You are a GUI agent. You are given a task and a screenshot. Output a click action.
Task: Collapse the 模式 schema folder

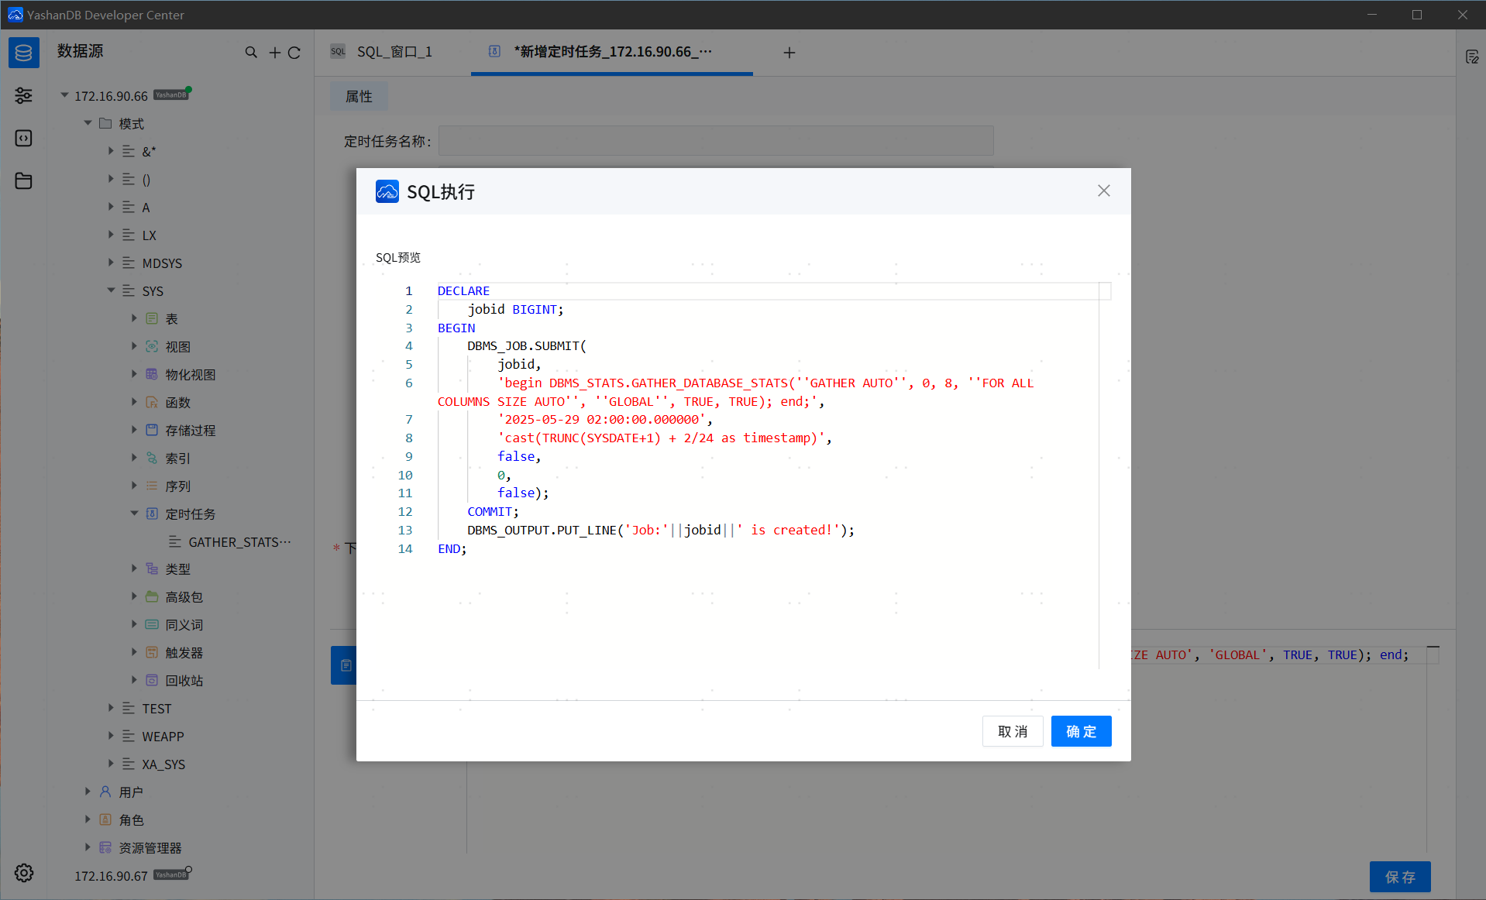click(88, 123)
